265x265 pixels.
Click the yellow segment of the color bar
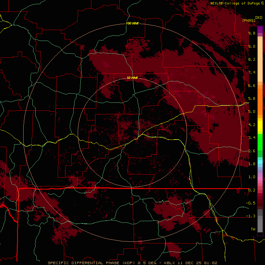click(260, 126)
